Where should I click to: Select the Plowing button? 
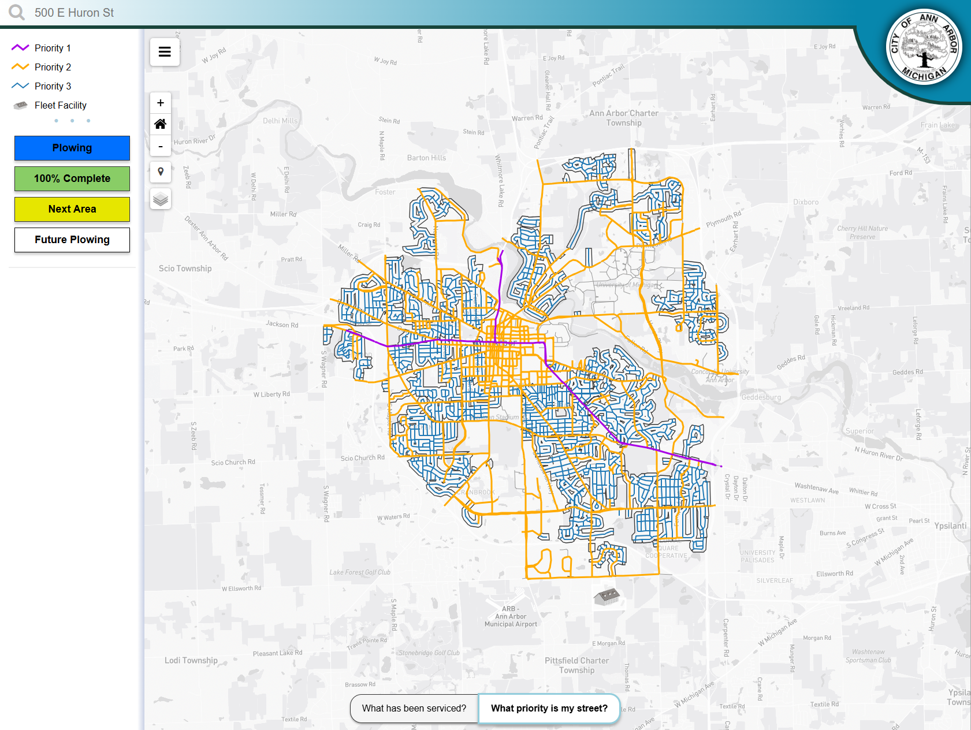[72, 148]
